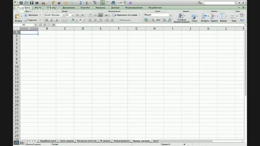
Task: Click the search field in the toolbar
Action: click(220, 3)
